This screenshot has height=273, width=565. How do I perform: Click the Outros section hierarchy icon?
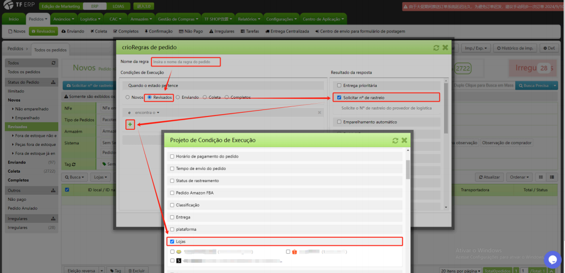[x=54, y=191]
